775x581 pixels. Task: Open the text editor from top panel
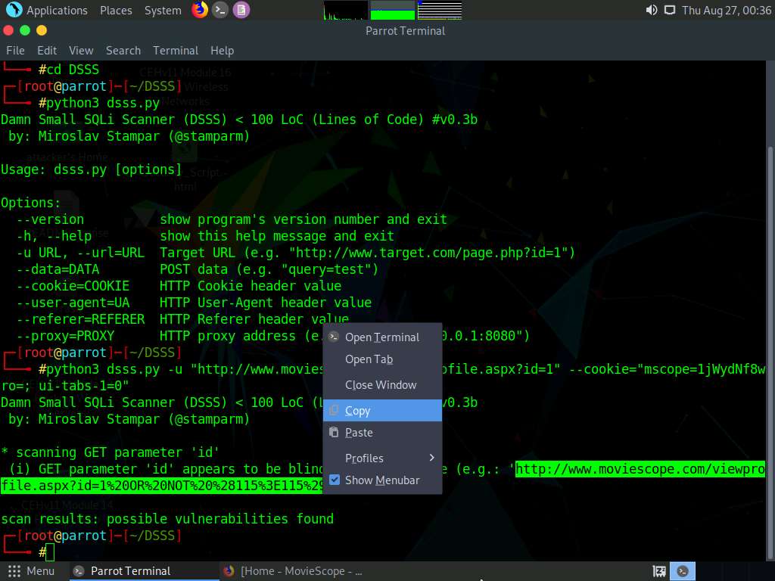click(241, 10)
